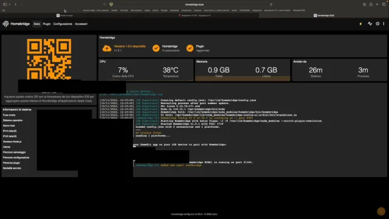Click the Sistema operativo row label
The width and height of the screenshot is (389, 219).
tap(13, 120)
